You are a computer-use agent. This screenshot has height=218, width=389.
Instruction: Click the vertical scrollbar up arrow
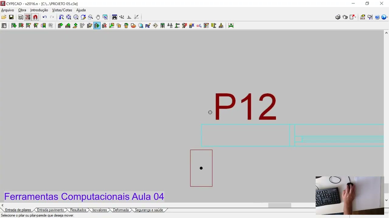pos(386,33)
